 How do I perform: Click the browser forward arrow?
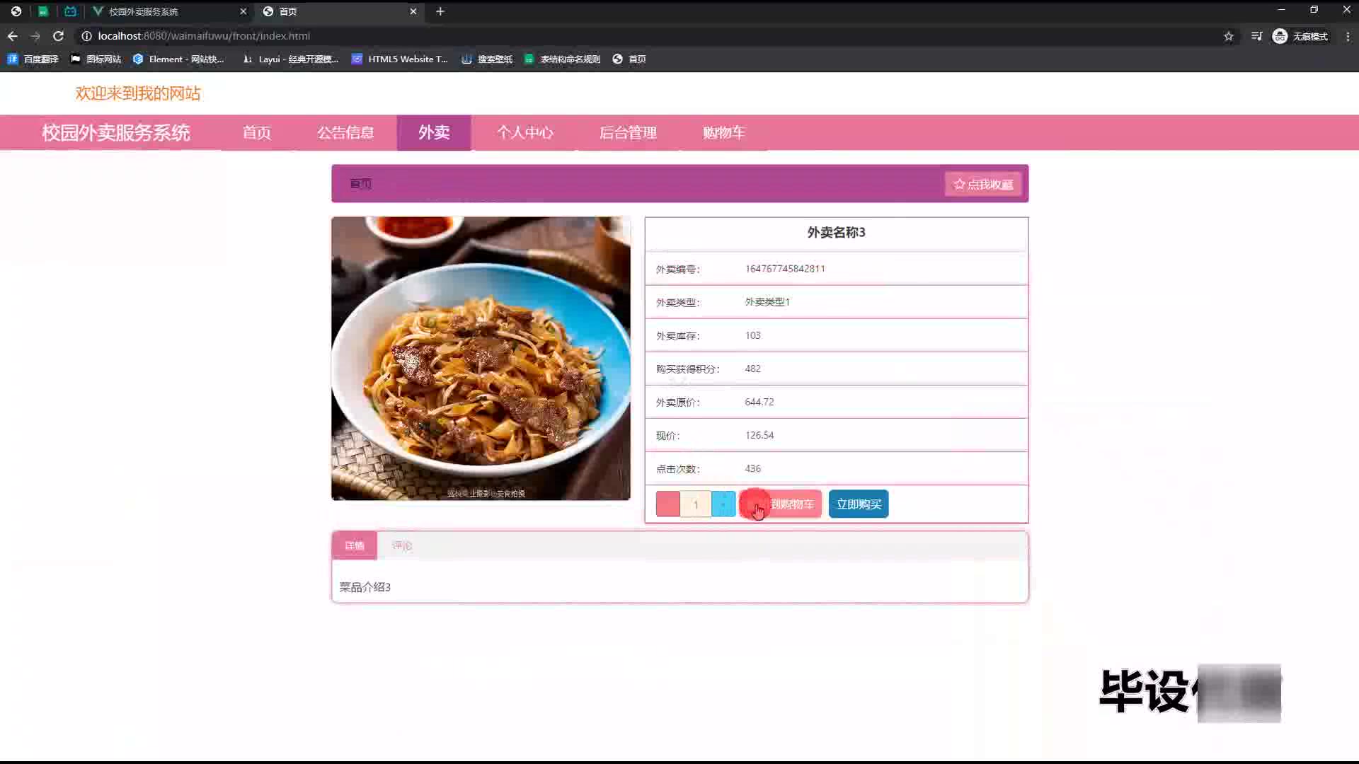pos(35,36)
